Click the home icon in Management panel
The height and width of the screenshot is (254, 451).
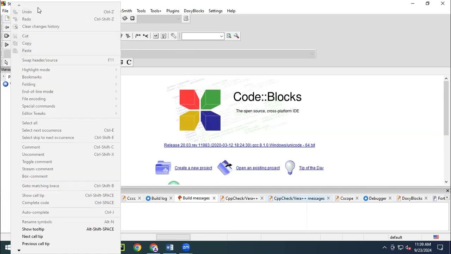[x=5, y=84]
